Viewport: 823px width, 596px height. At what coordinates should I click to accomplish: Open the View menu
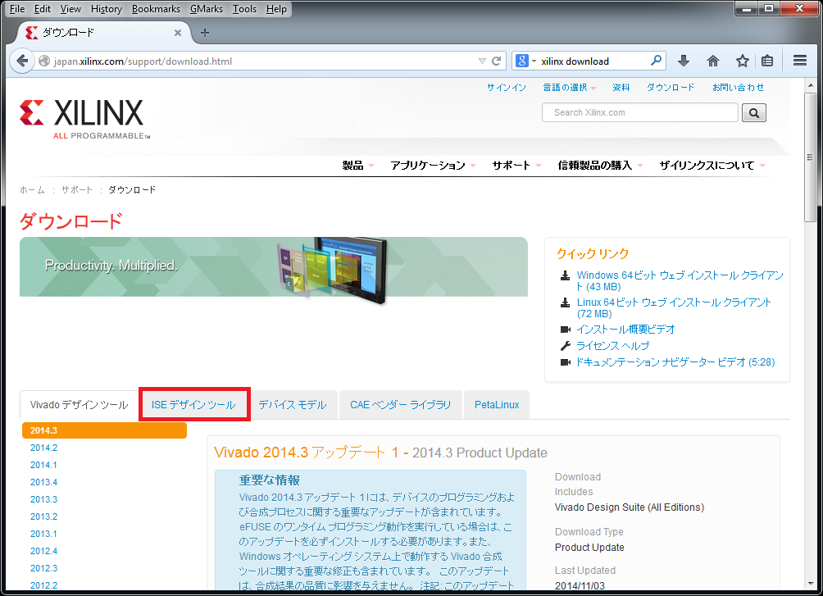(70, 9)
